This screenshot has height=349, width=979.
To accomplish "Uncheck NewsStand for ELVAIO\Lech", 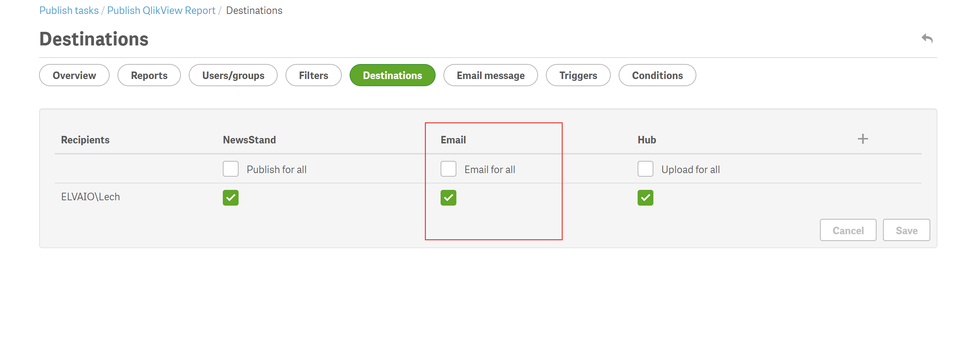I will point(230,198).
